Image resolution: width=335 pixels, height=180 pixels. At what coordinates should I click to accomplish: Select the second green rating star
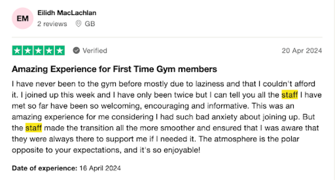pos(28,51)
